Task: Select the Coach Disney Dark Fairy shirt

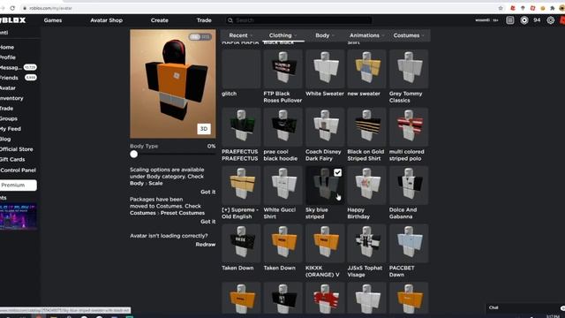Action: (x=325, y=127)
